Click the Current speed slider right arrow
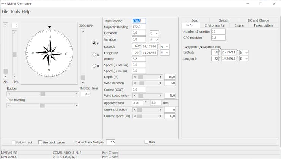Image resolution: width=281 pixels, height=159 pixels. point(160,116)
